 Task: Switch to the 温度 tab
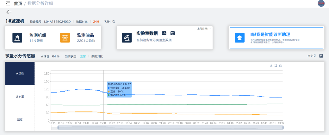click(x=20, y=119)
